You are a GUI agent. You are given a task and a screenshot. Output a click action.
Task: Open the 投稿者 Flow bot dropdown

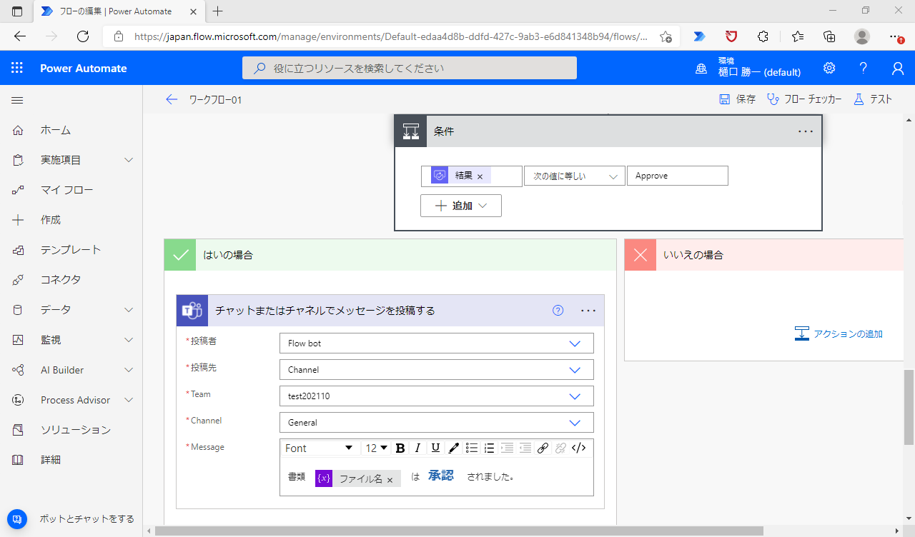[x=437, y=343]
